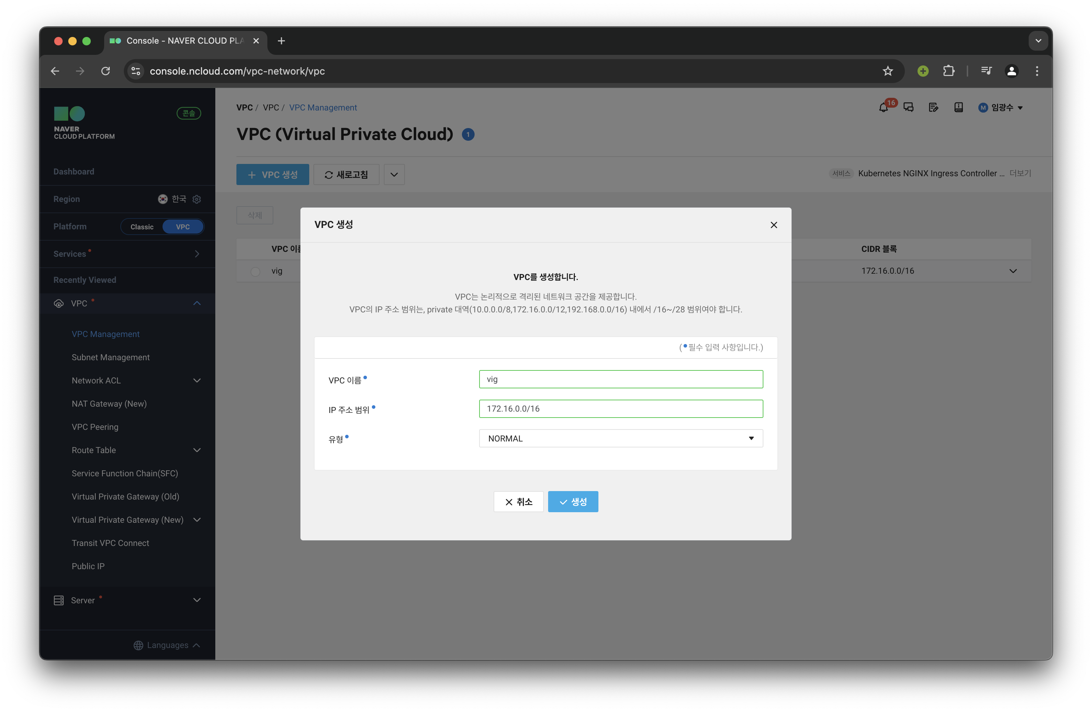Go to VPC Peering menu item

95,427
